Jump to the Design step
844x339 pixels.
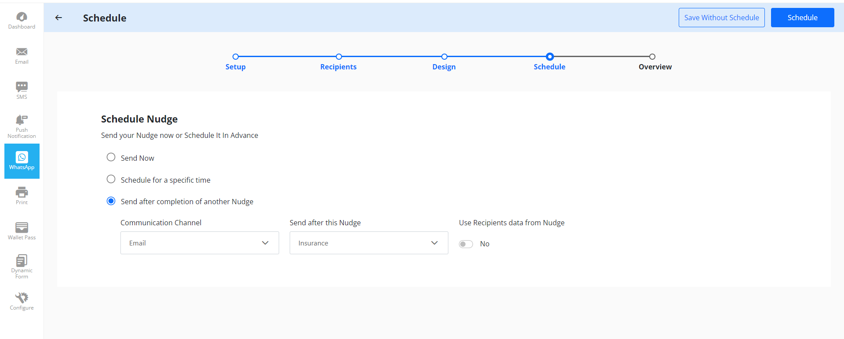click(444, 67)
